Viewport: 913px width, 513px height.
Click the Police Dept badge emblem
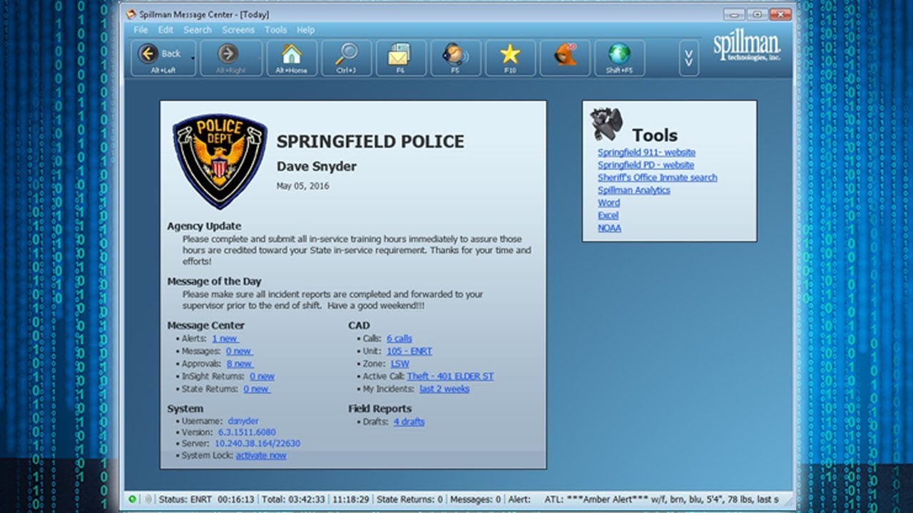tap(220, 162)
